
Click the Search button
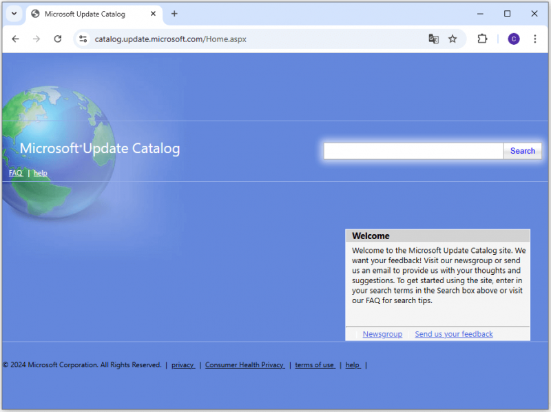(x=523, y=151)
